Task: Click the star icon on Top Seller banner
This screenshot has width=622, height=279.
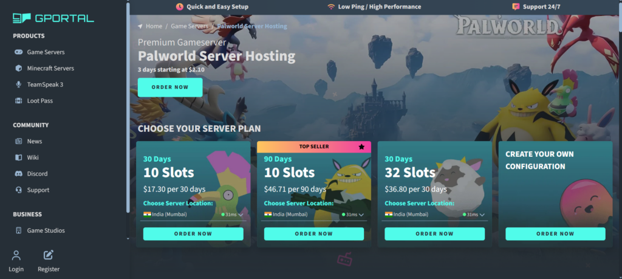Action: (361, 147)
